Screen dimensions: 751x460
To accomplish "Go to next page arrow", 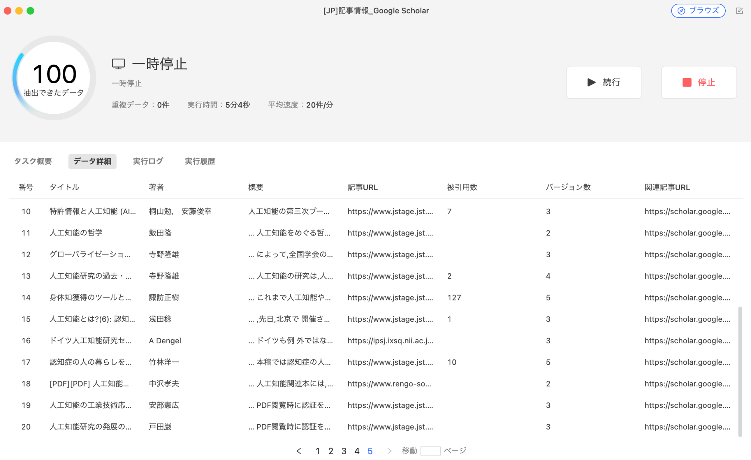I will pos(389,451).
